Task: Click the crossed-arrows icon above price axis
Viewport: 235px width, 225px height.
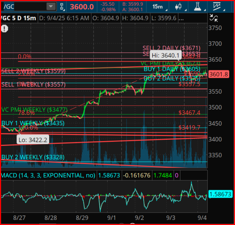Action: point(214,18)
